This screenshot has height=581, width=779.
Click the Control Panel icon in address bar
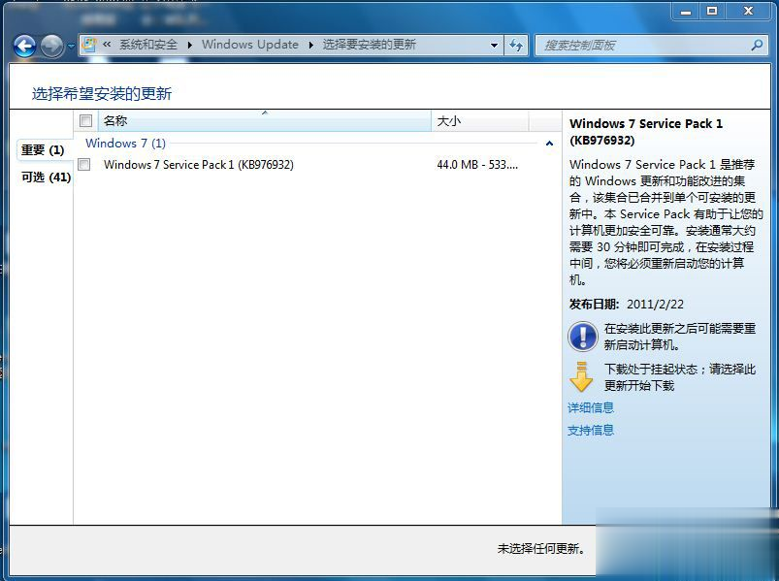[89, 45]
